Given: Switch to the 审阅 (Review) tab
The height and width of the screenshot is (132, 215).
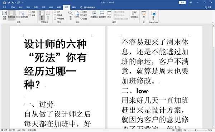Looking at the screenshot, I should (59, 8).
